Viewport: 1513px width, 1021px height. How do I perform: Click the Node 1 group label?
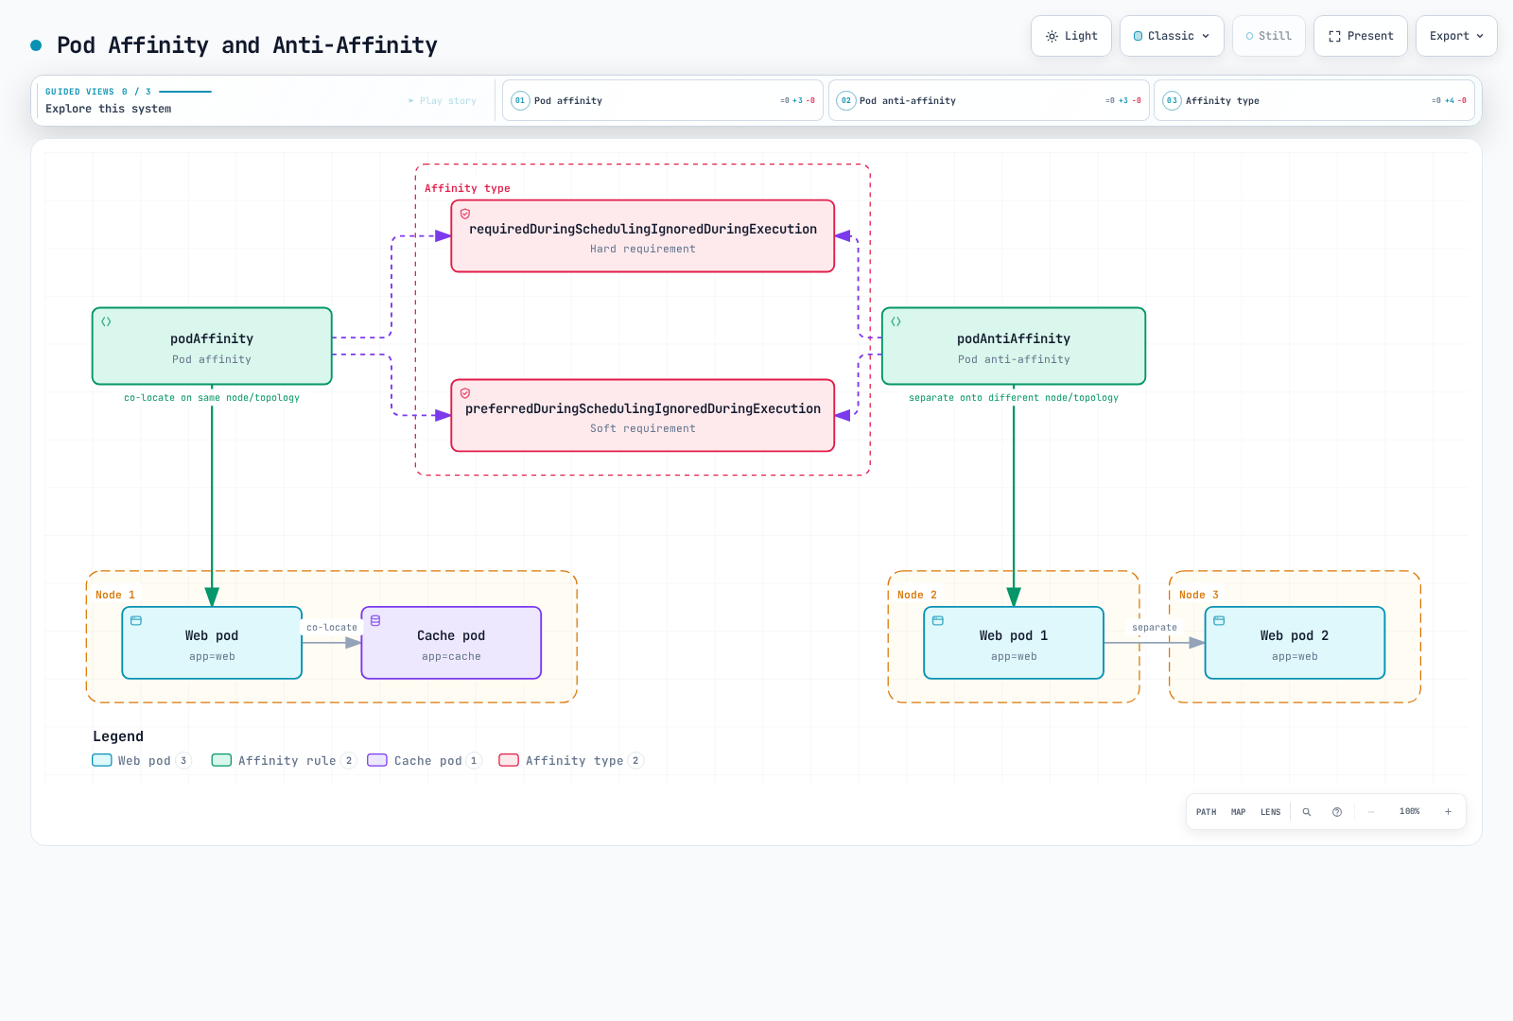(x=115, y=595)
